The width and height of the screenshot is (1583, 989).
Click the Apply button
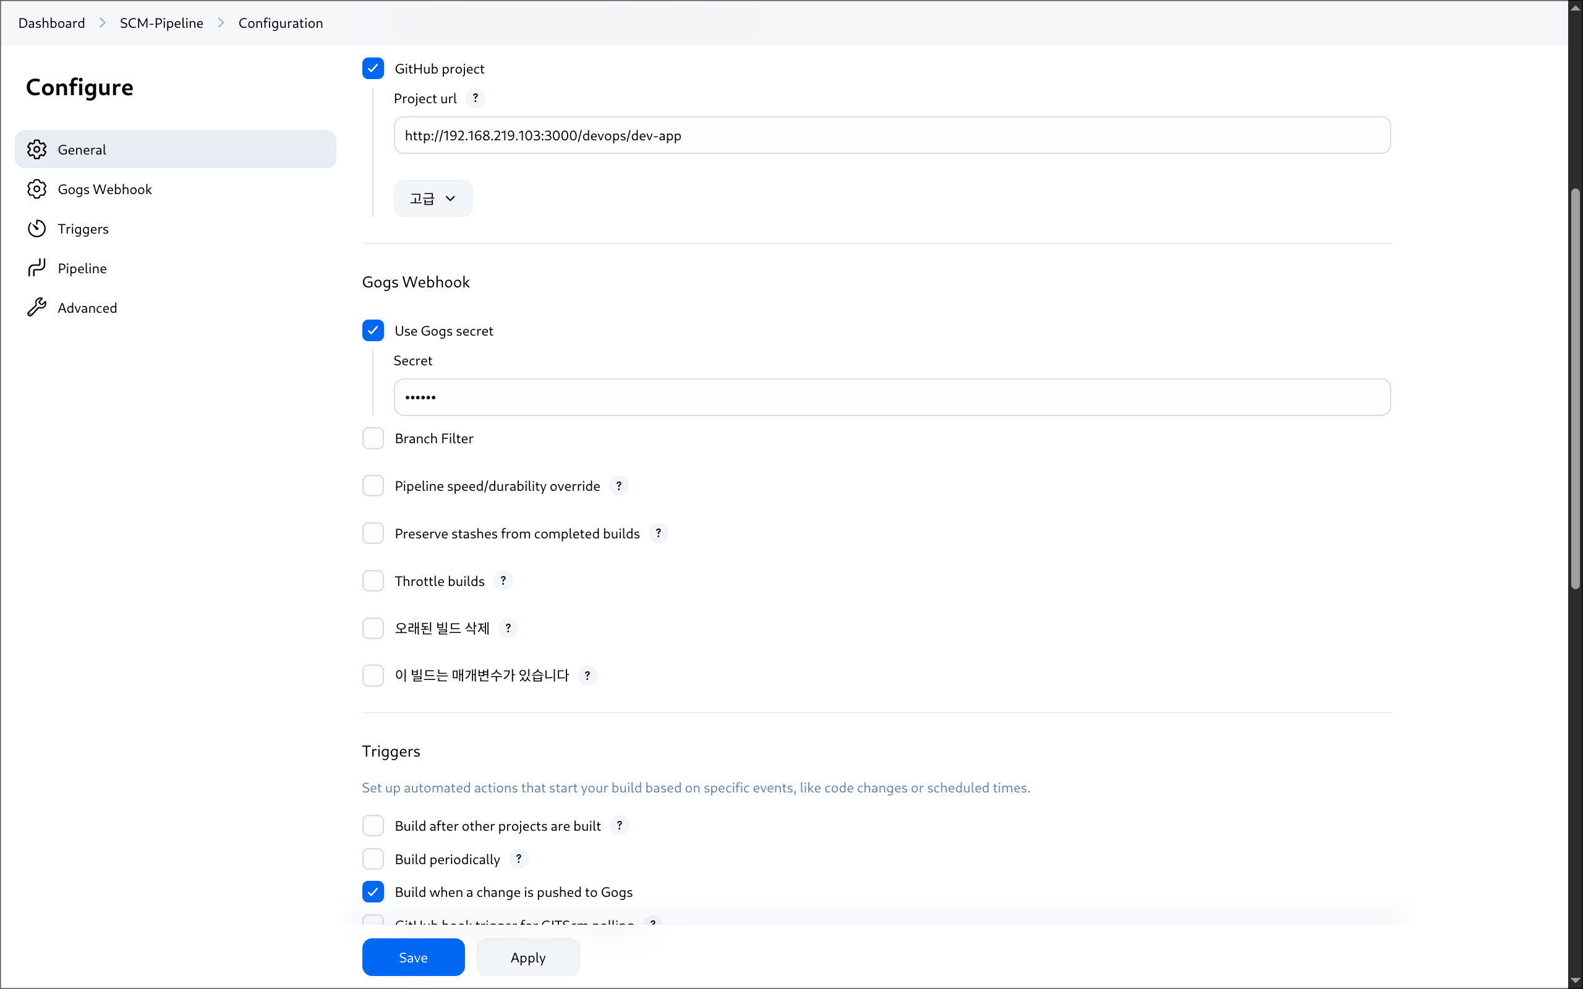(x=528, y=957)
